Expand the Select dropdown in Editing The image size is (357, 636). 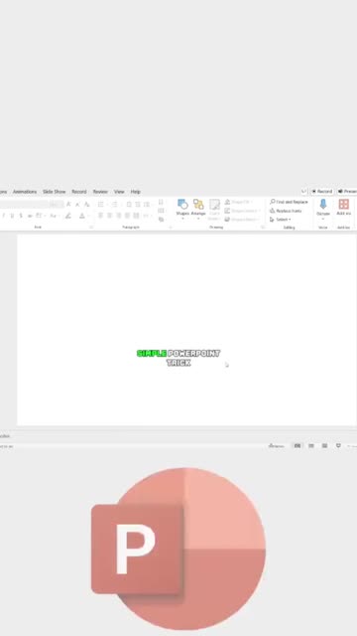pyautogui.click(x=280, y=220)
